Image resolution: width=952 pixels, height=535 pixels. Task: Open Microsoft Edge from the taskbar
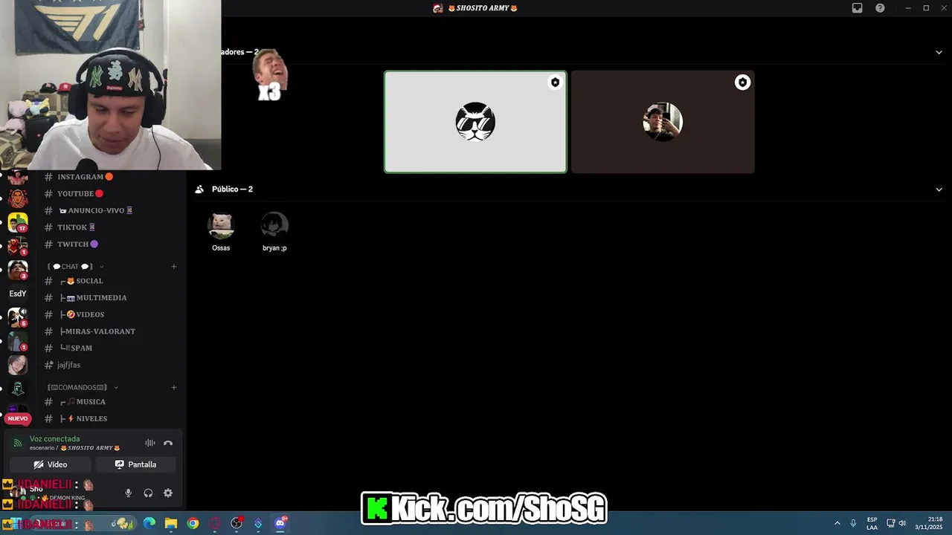149,523
